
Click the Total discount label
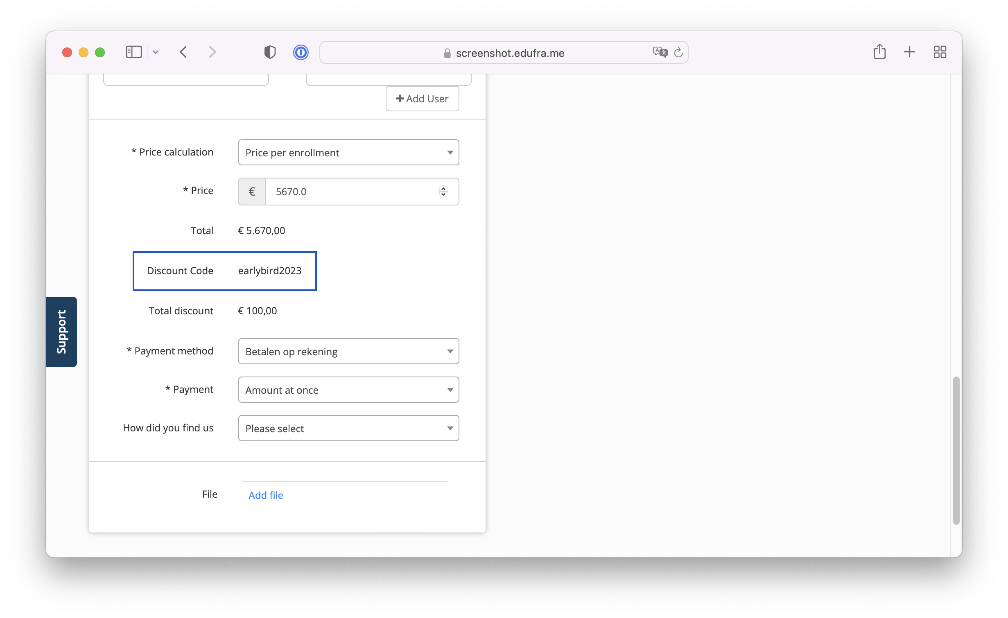[x=181, y=311]
